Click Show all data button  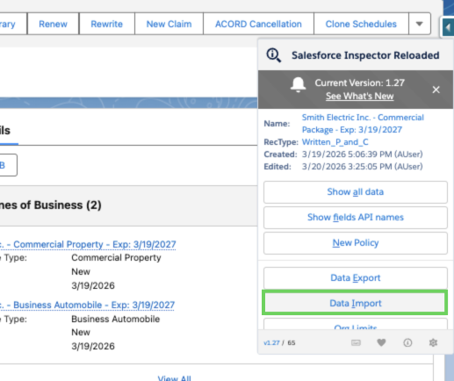point(356,192)
